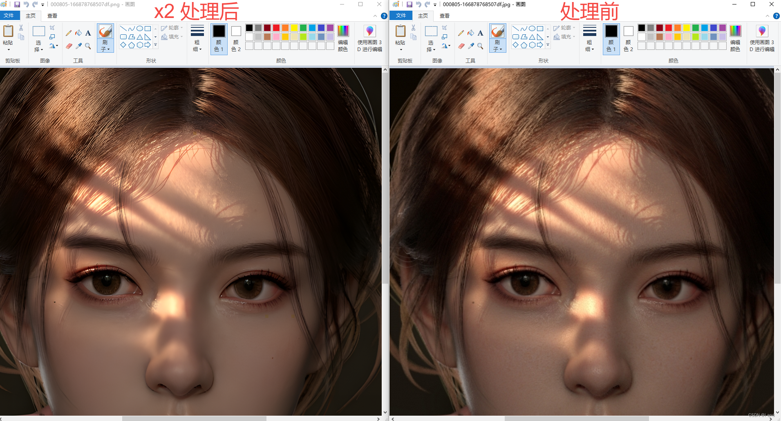The width and height of the screenshot is (781, 421).
Task: Customize quick access toolbar in left window
Action: pyautogui.click(x=43, y=5)
